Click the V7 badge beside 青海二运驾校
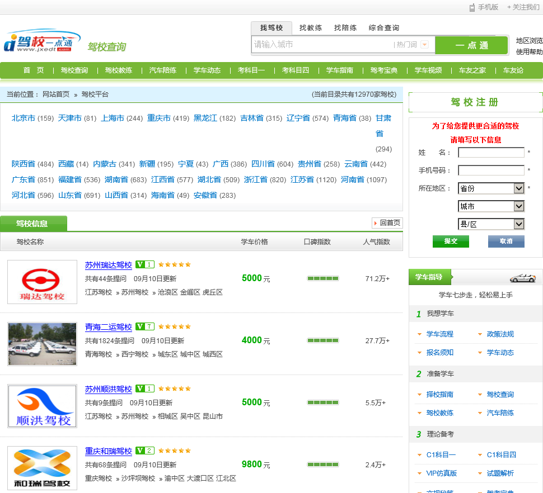Viewport: 543px width, 493px height. 145,326
